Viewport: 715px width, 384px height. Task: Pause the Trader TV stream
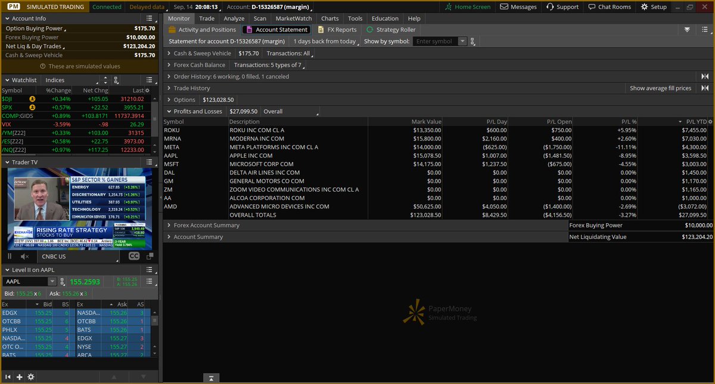point(10,256)
